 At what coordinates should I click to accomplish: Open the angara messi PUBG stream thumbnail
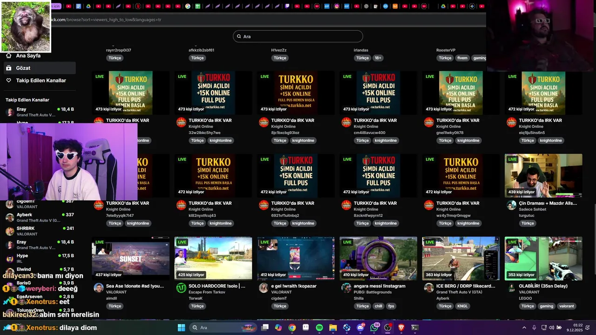[x=378, y=258]
